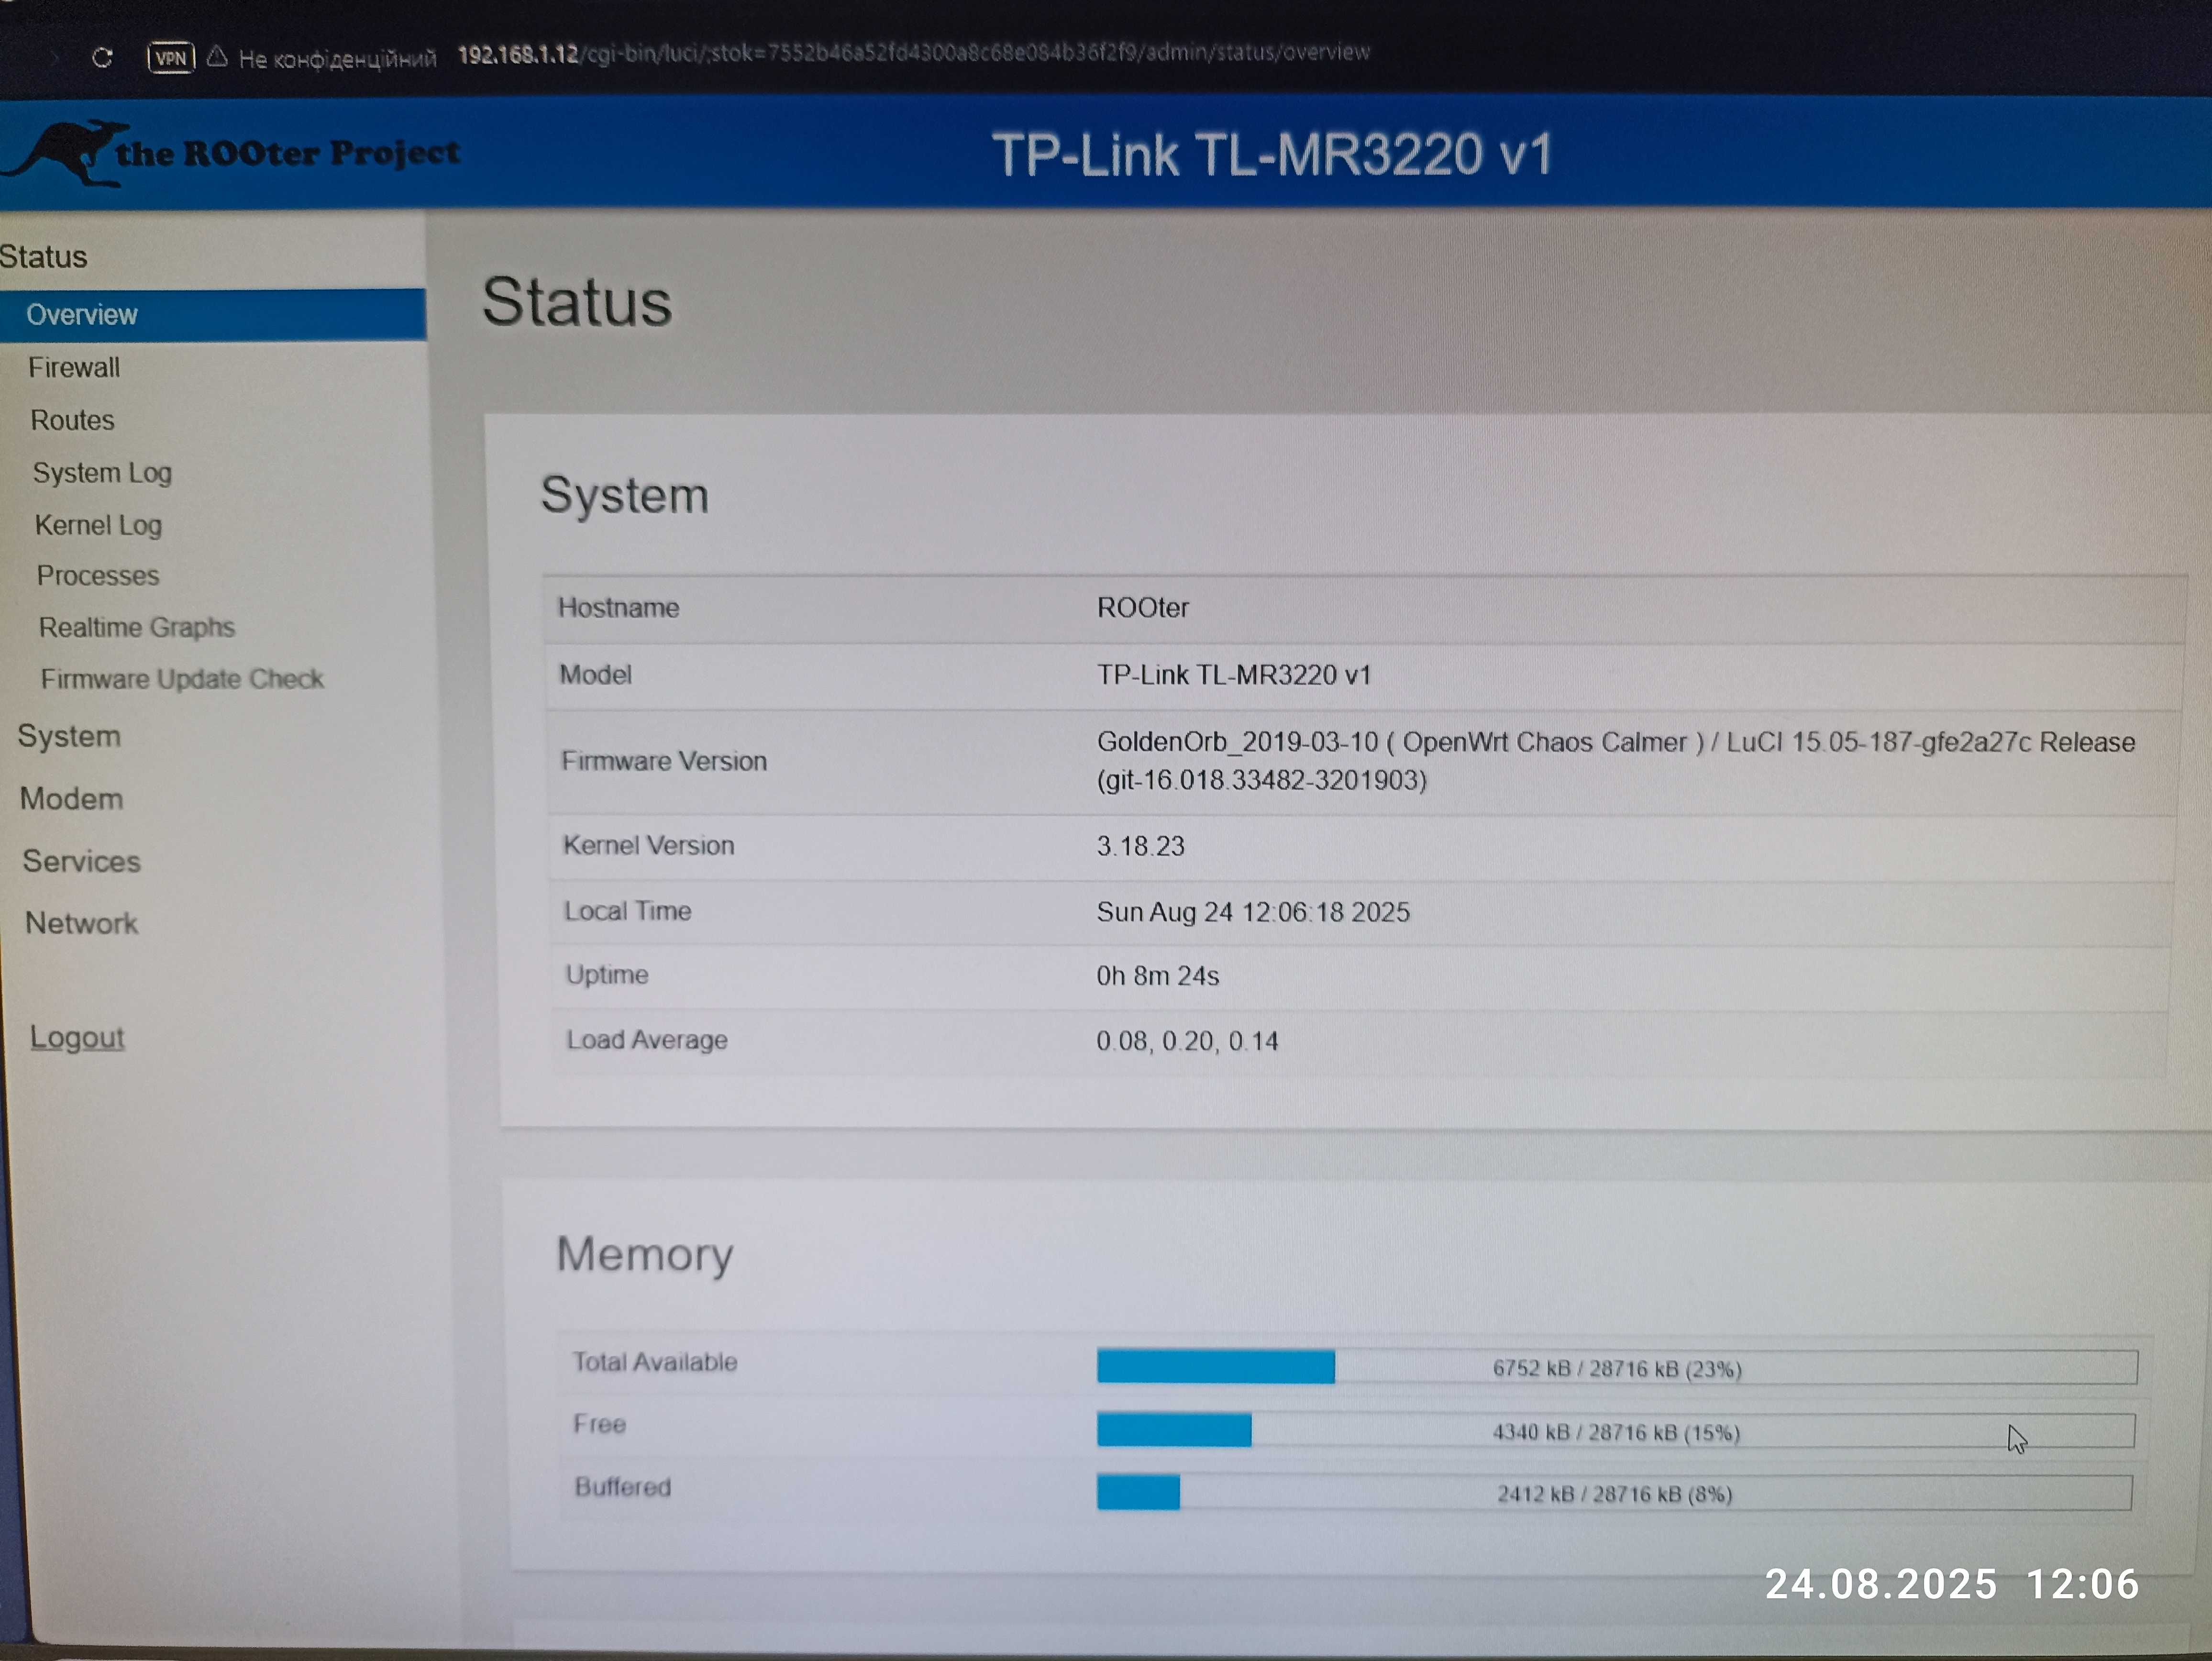Viewport: 2212px width, 1661px height.
Task: Click the GoldenOrb_2019-03-10 firmware version text
Action: pos(1616,761)
